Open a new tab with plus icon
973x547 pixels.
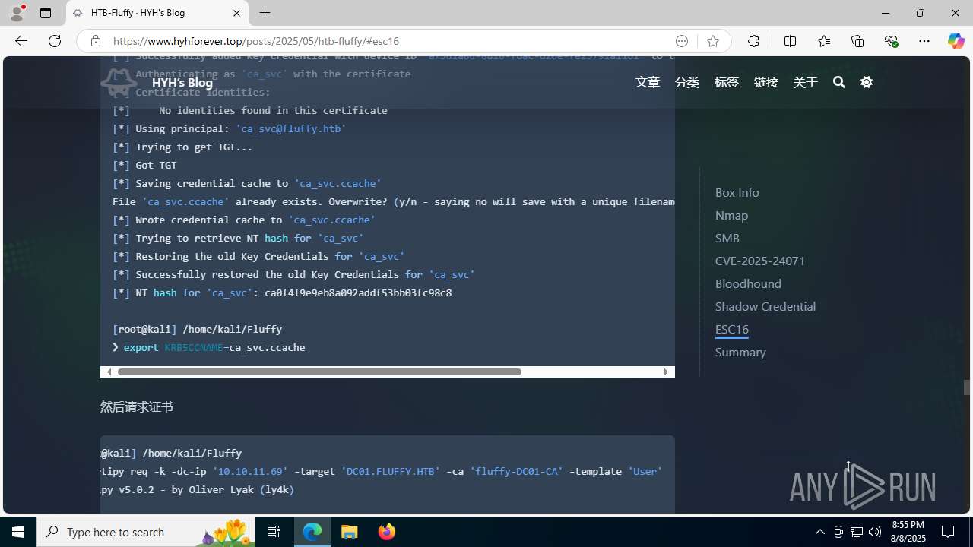[x=265, y=13]
